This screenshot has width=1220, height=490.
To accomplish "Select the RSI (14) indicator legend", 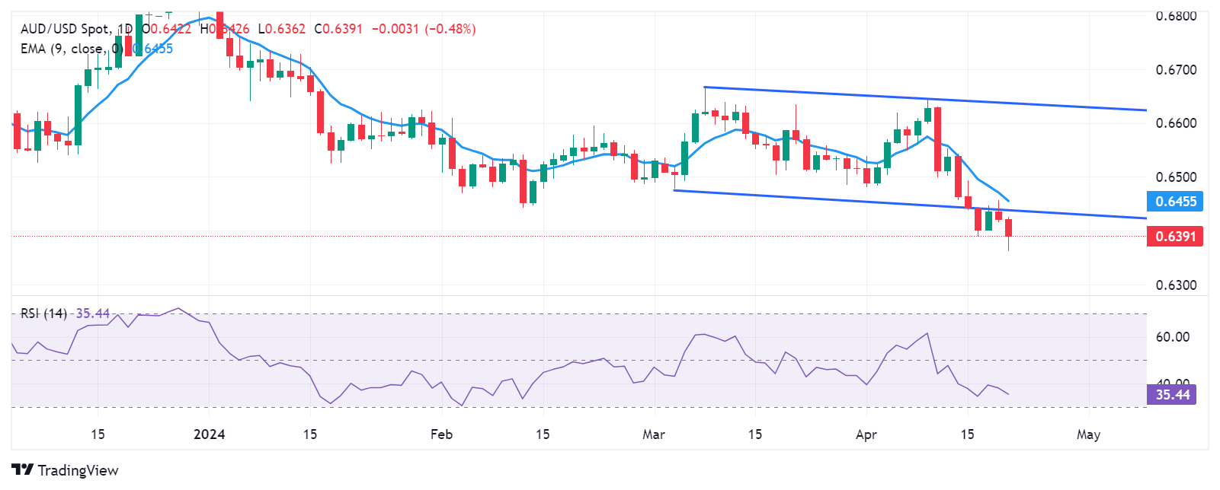I will pos(43,313).
